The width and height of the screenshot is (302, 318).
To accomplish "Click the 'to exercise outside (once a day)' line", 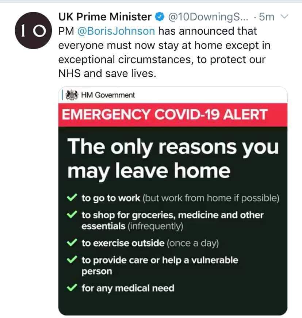I will (x=150, y=243).
